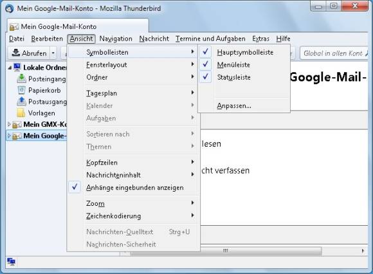Click the Vorlagen folder icon

tap(21, 113)
